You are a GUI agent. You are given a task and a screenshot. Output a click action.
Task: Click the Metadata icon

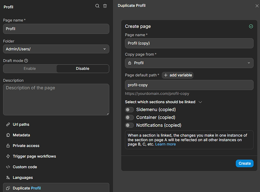[8, 135]
